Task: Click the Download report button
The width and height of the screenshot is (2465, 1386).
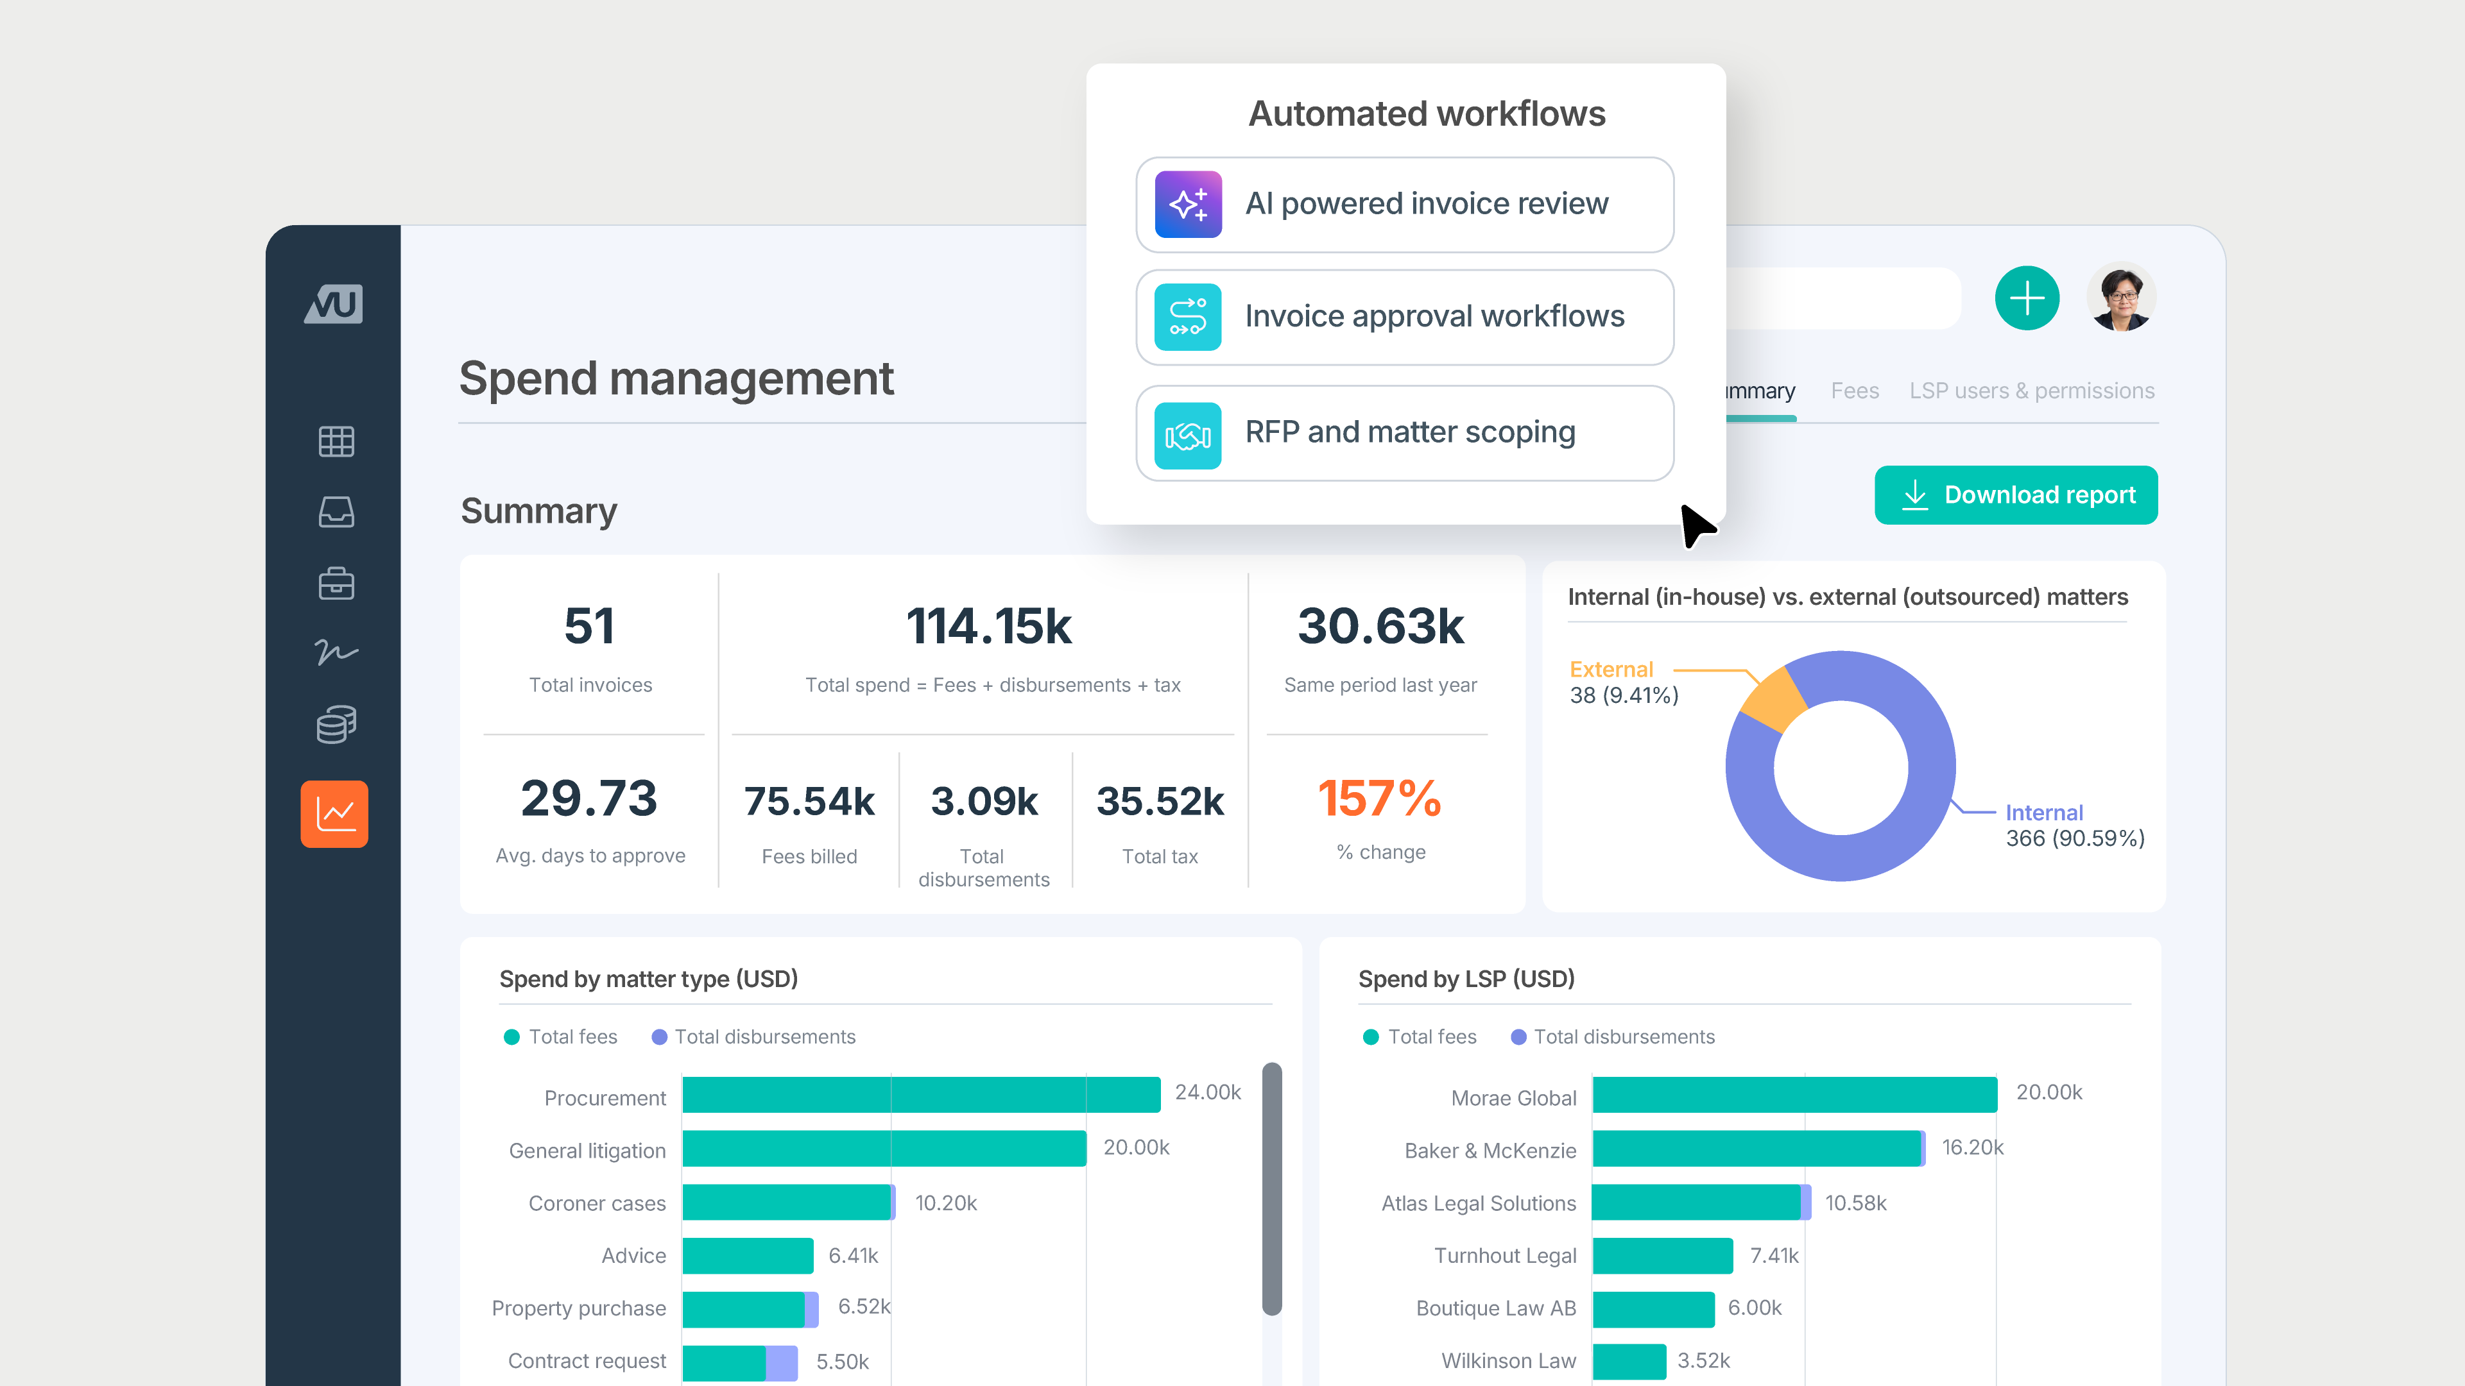Action: (x=2015, y=494)
